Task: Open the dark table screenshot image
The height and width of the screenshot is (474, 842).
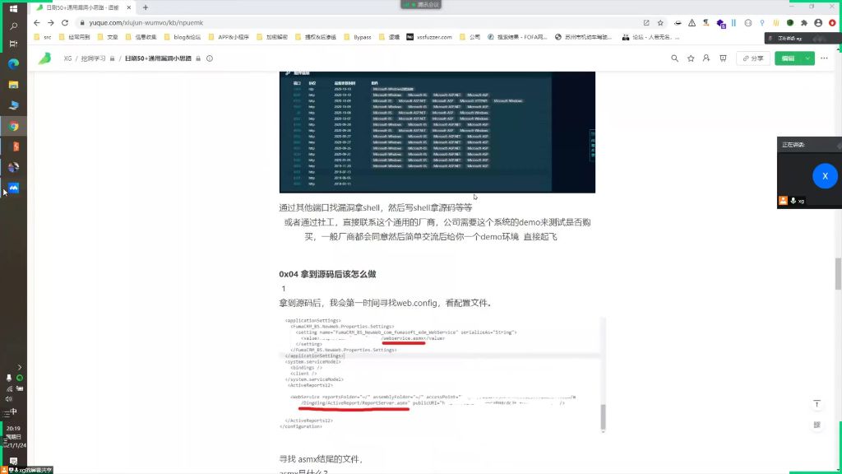Action: click(437, 132)
